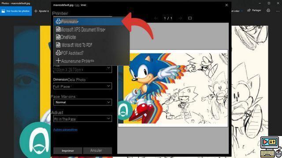Click the 1 / 1 page counter
The image size is (282, 158).
point(168,18)
